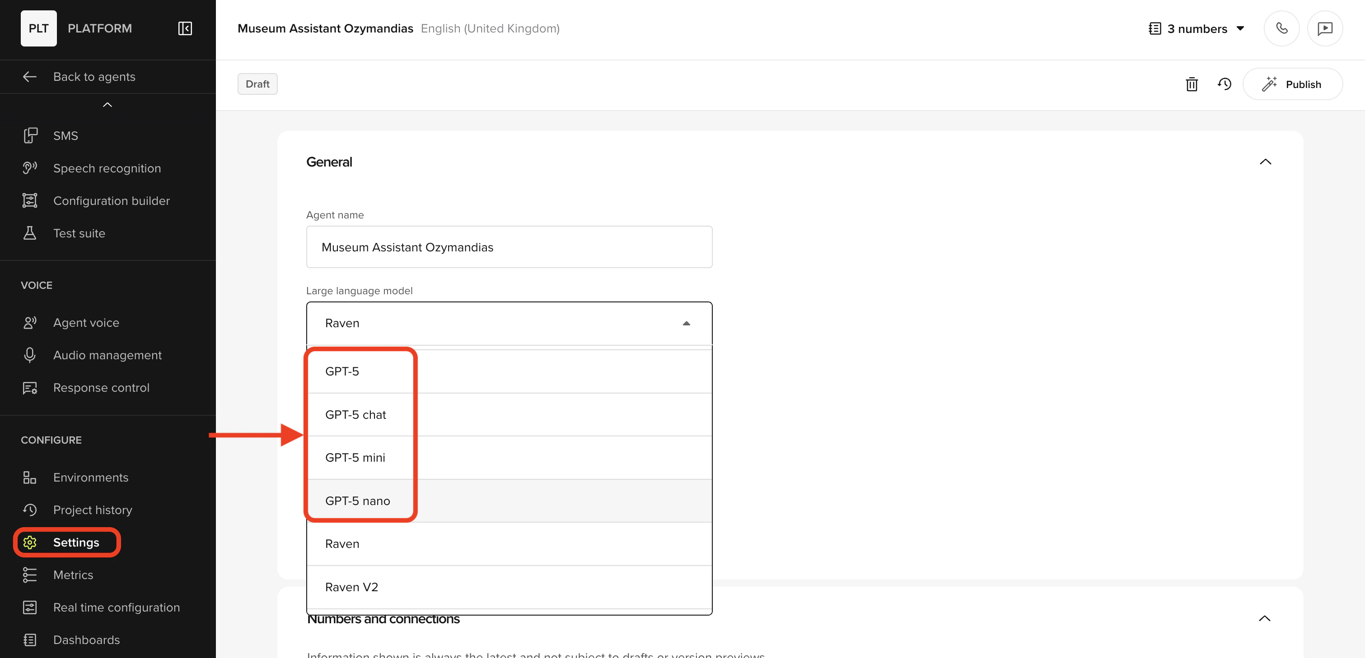Viewport: 1365px width, 658px height.
Task: Click the Speech recognition sidebar icon
Action: point(30,168)
